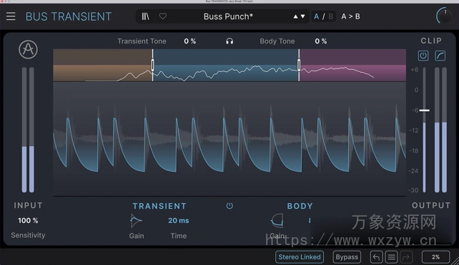Favorite the preset with the heart icon
Image resolution: width=459 pixels, height=265 pixels.
click(163, 16)
